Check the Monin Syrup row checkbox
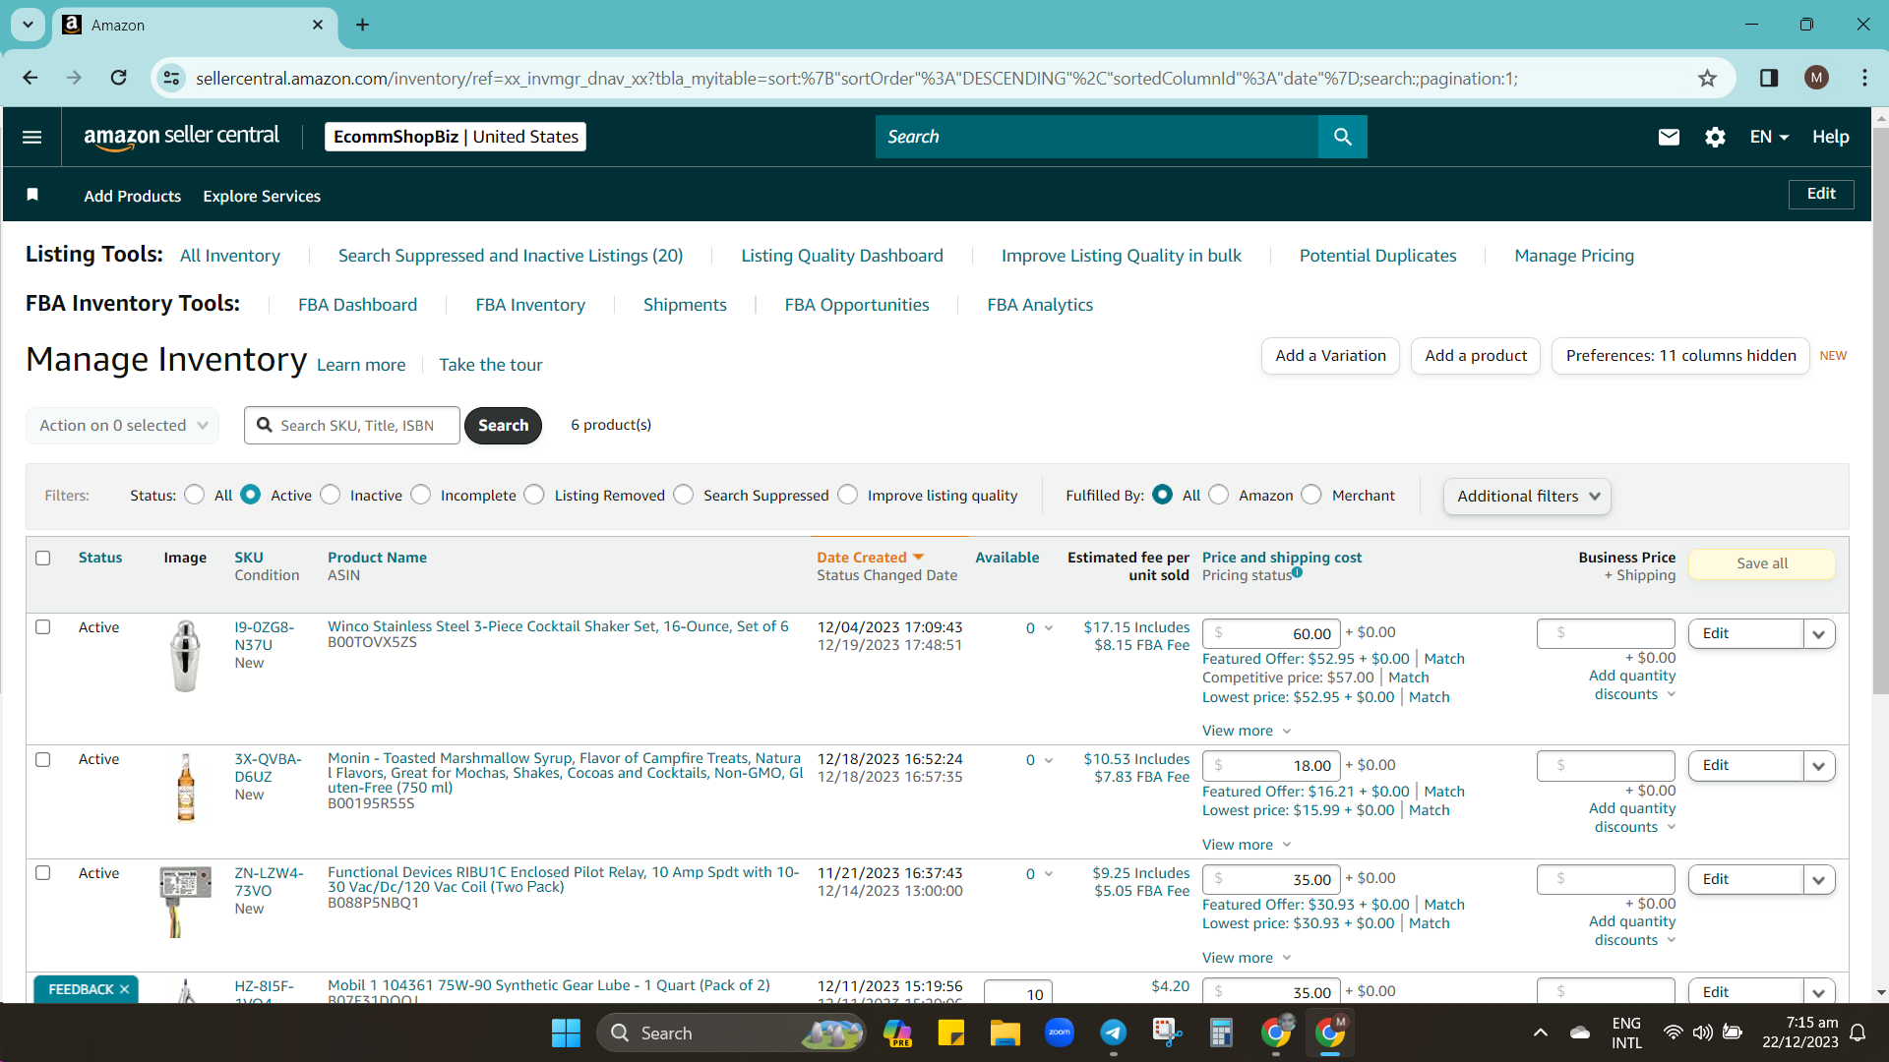Image resolution: width=1889 pixels, height=1062 pixels. [43, 759]
